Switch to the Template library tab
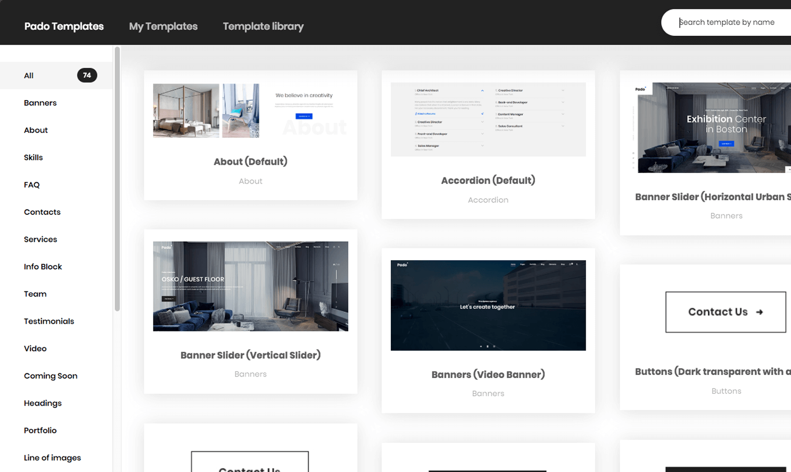 263,26
